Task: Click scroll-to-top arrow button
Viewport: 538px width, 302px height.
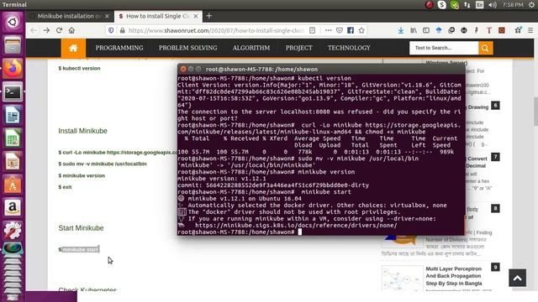Action: (x=518, y=278)
